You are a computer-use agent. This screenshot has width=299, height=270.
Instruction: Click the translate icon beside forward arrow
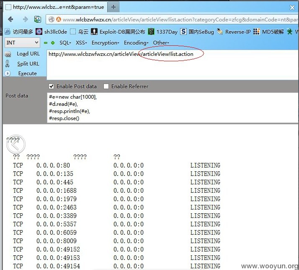click(x=38, y=19)
